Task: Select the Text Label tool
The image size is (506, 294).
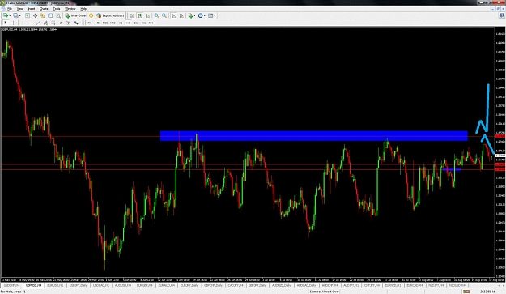Action: tap(69, 23)
